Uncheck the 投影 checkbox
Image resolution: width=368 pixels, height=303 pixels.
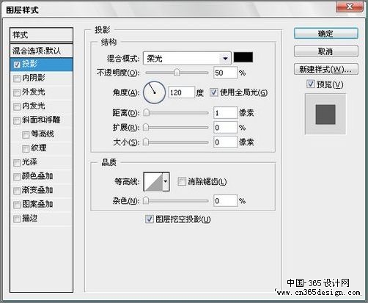coord(17,65)
